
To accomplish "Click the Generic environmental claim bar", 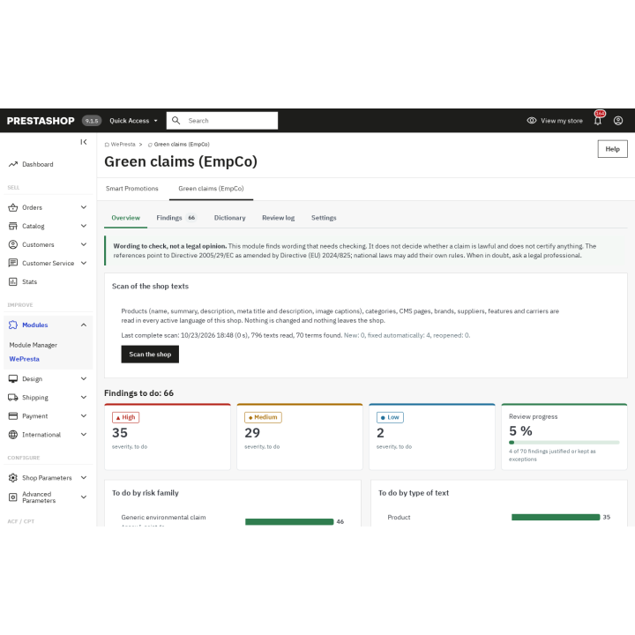I will [x=289, y=521].
